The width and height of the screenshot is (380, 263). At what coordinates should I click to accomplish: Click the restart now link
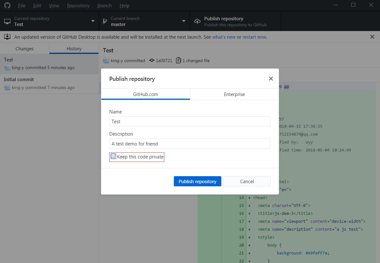coord(254,37)
